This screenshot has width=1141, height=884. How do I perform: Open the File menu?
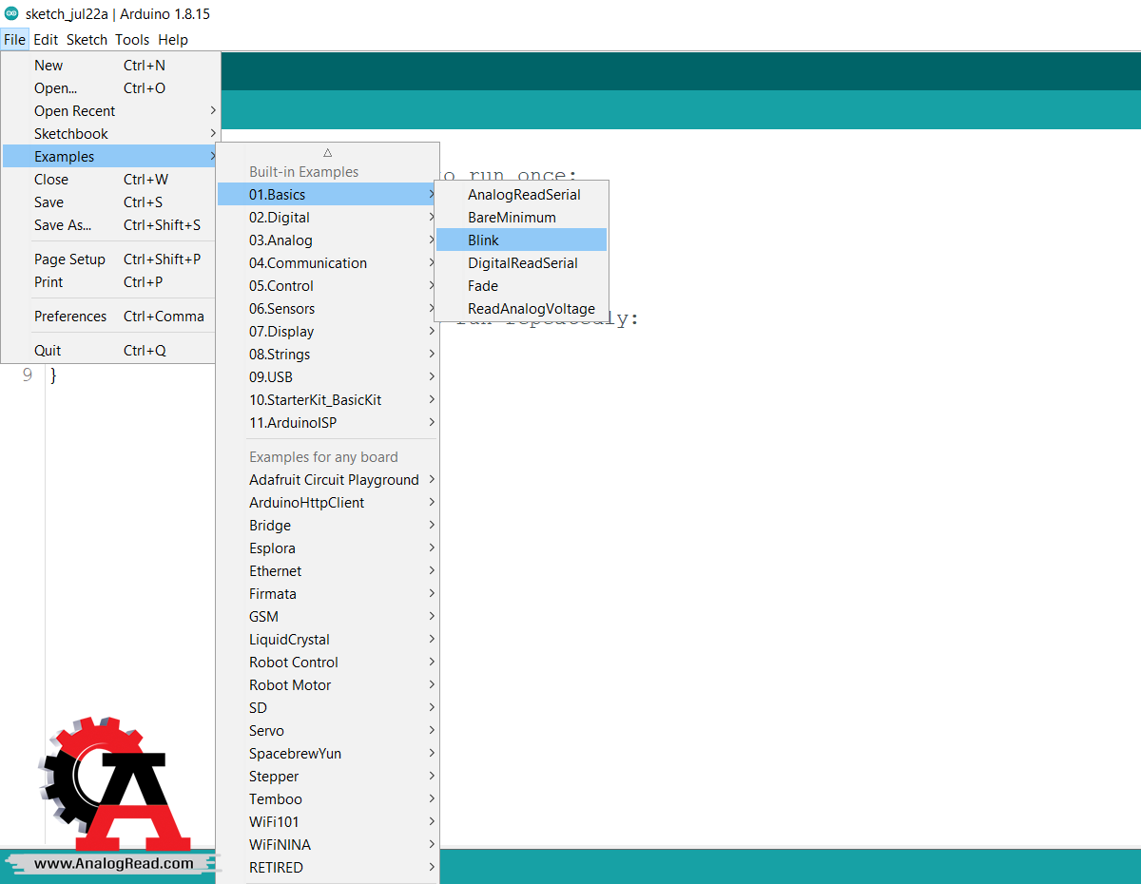pyautogui.click(x=14, y=40)
